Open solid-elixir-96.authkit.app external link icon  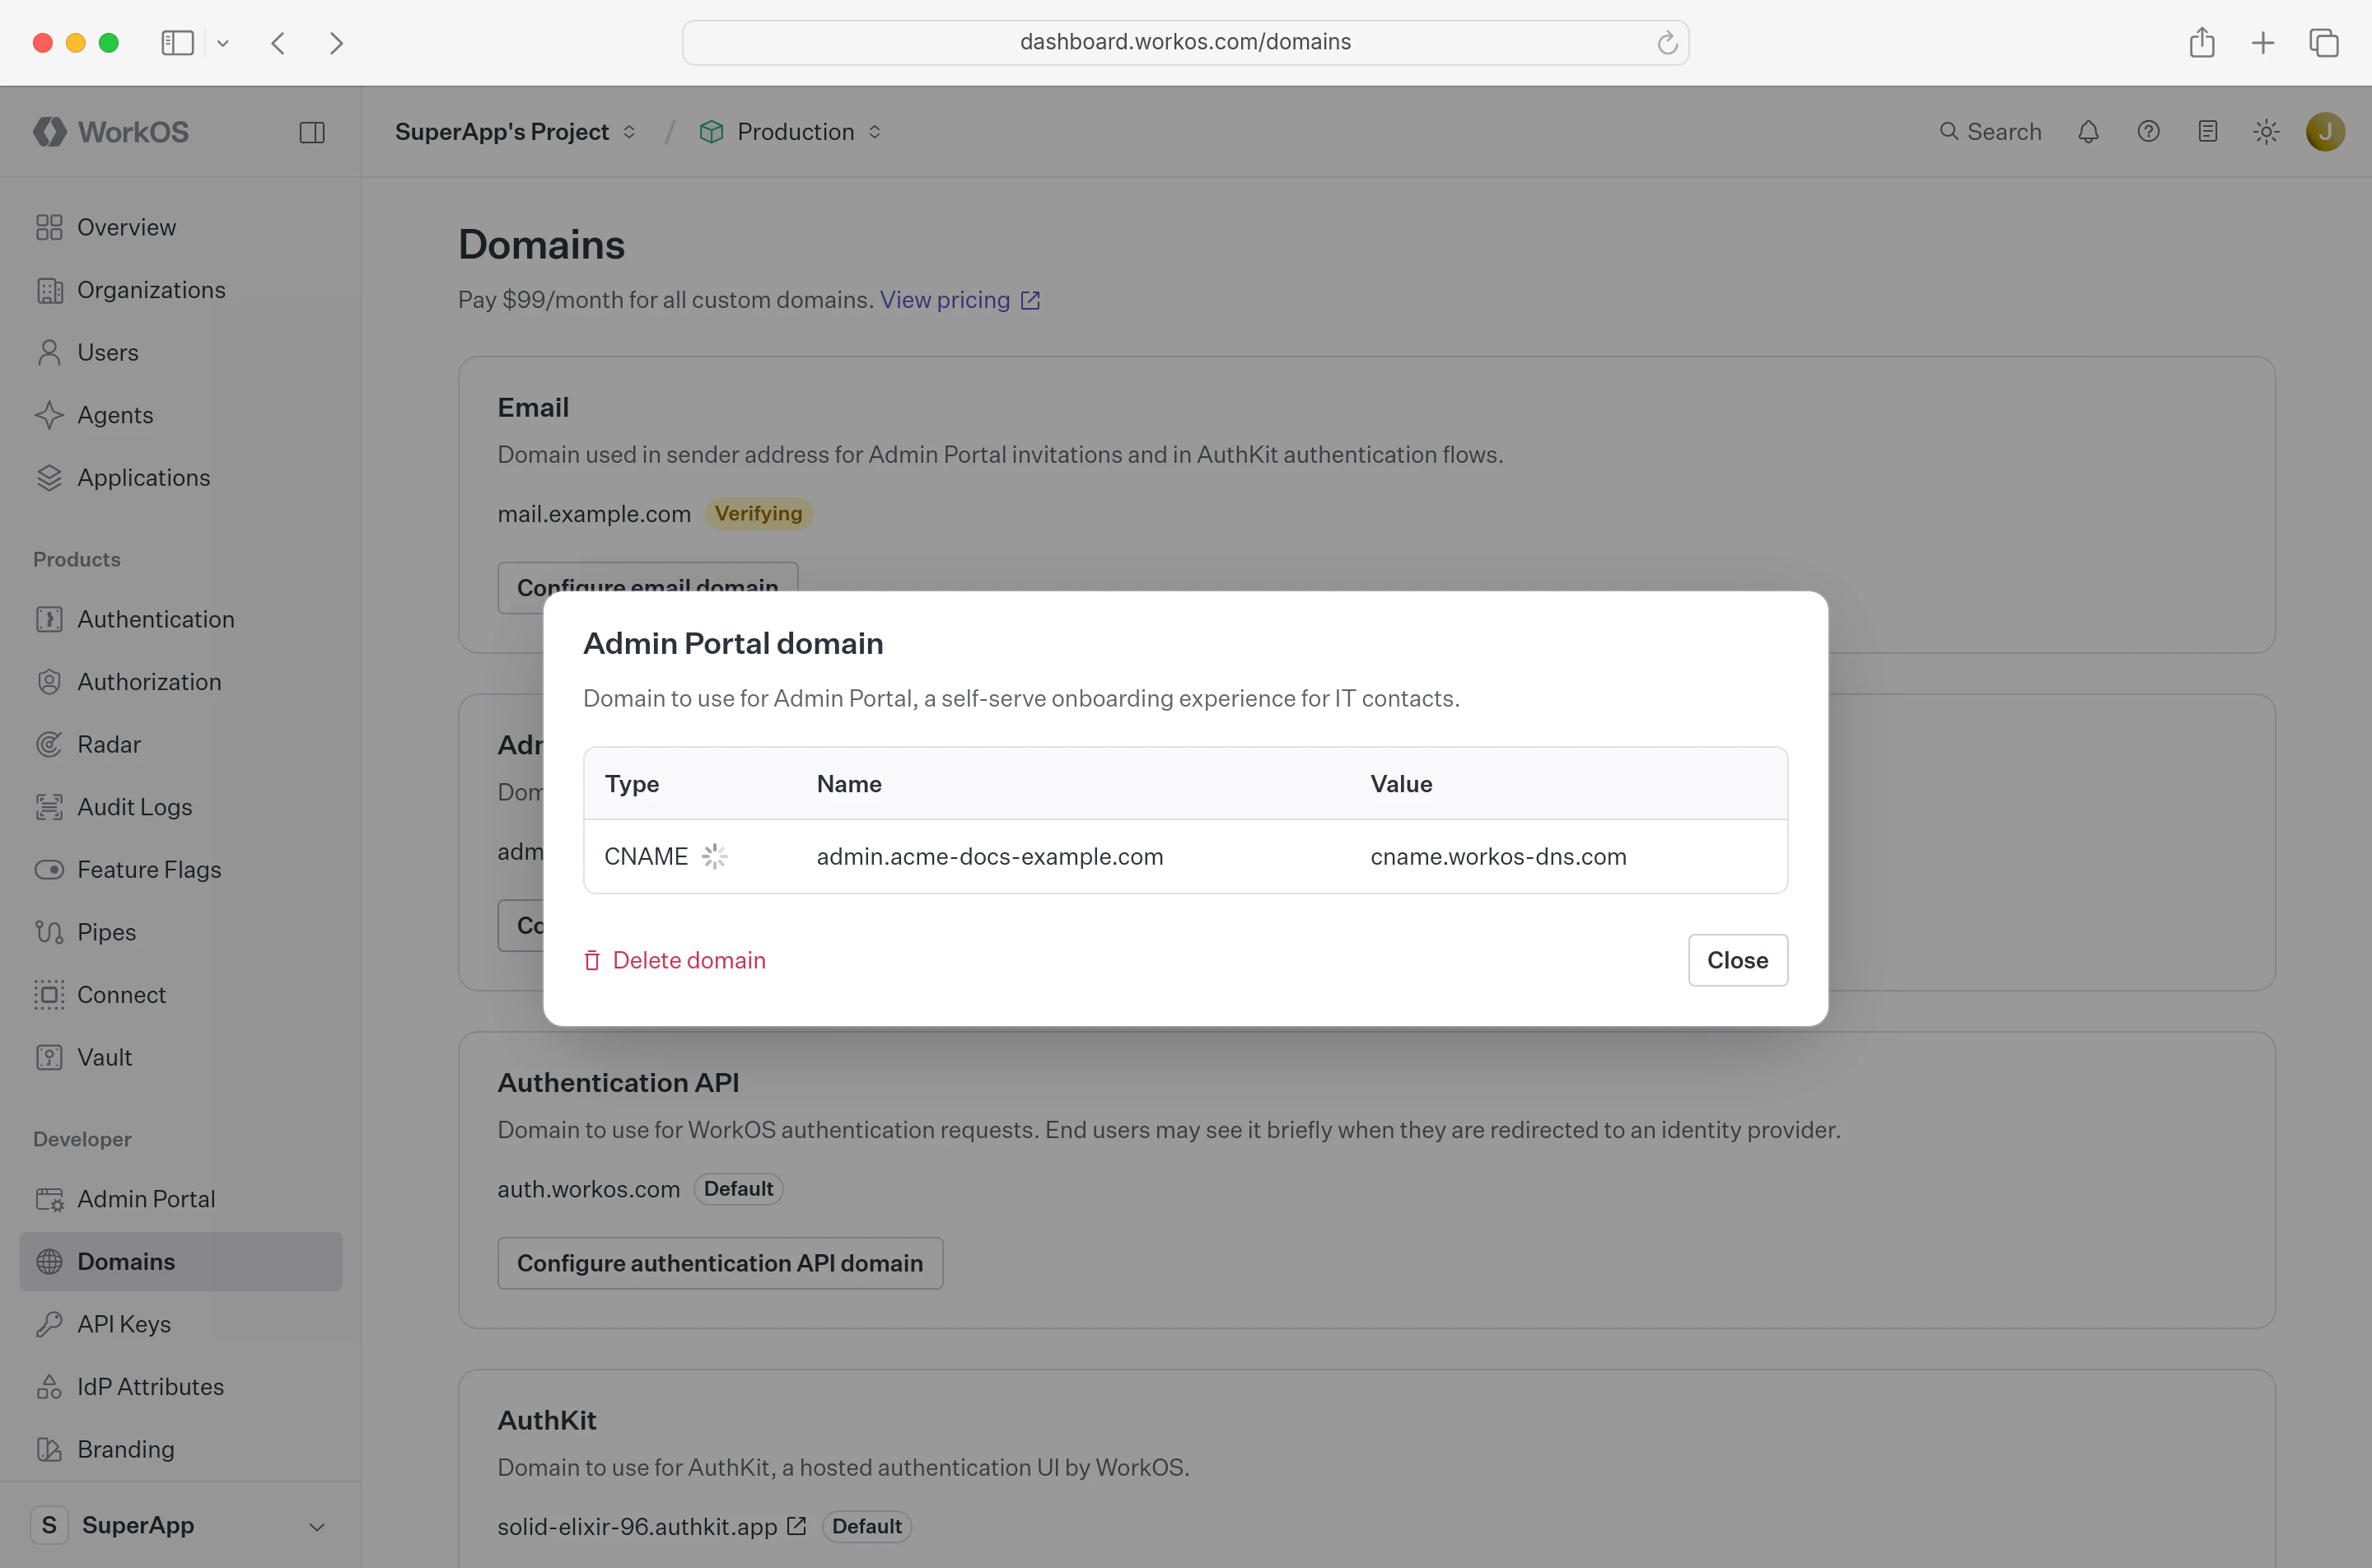pos(796,1525)
